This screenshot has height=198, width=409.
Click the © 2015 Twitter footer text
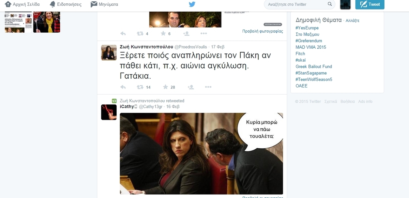pos(308,101)
